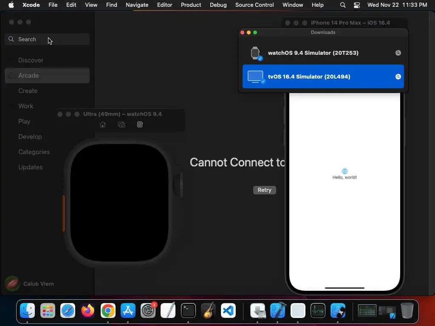Open the Debug menu
Viewport: 435px width, 326px height.
pos(218,5)
